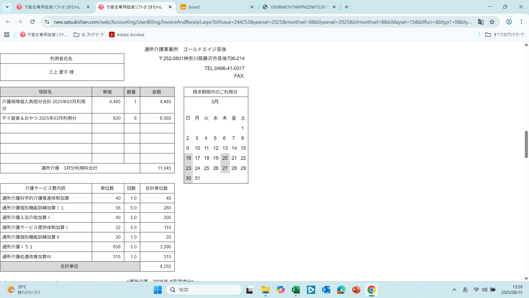Open the Adobe Acrobat bookmark
529x298 pixels.
[127, 34]
